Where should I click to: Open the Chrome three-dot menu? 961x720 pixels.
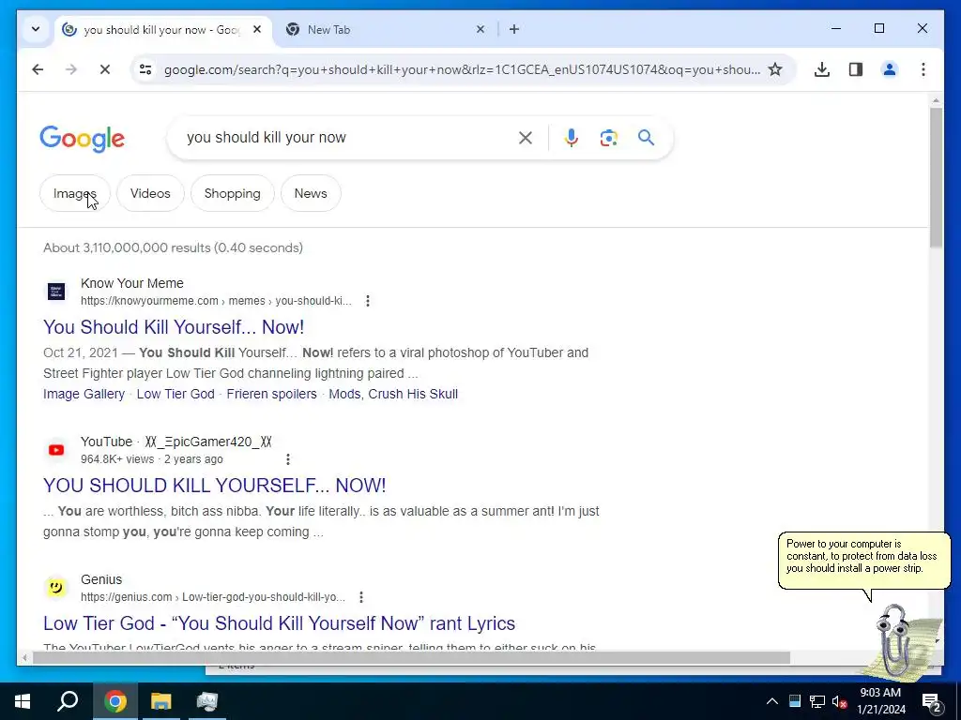pyautogui.click(x=923, y=69)
